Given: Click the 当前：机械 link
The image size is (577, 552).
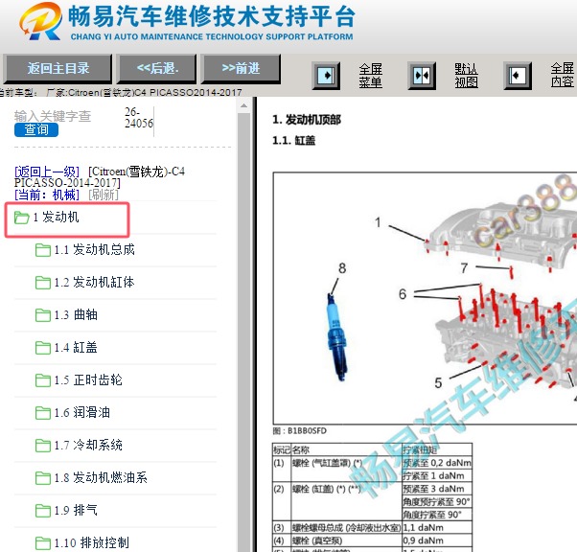Looking at the screenshot, I should tap(47, 195).
